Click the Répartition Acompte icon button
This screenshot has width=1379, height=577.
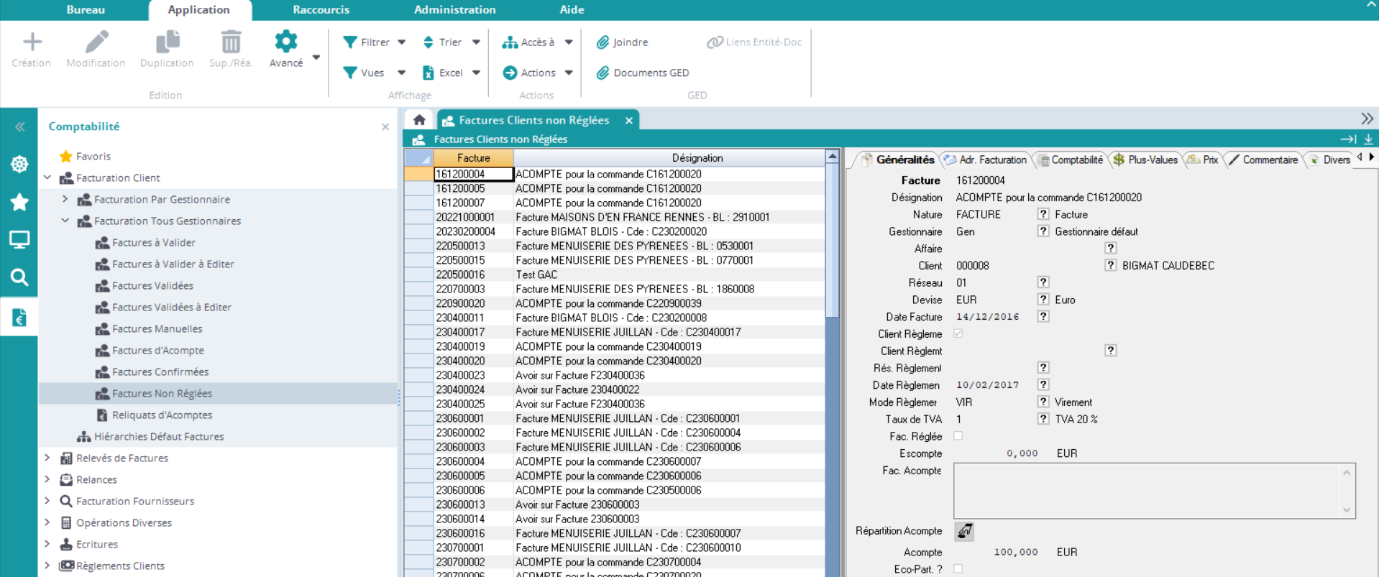[x=963, y=531]
